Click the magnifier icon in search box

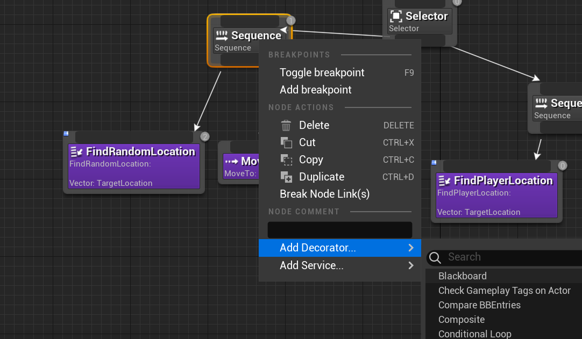[435, 257]
